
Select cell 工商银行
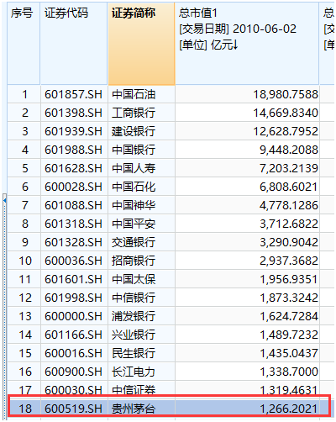tap(141, 113)
